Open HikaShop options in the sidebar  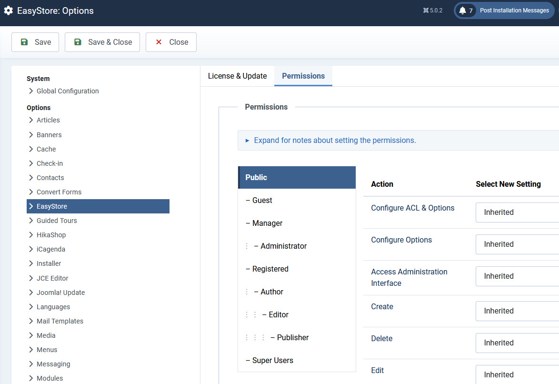pos(51,235)
